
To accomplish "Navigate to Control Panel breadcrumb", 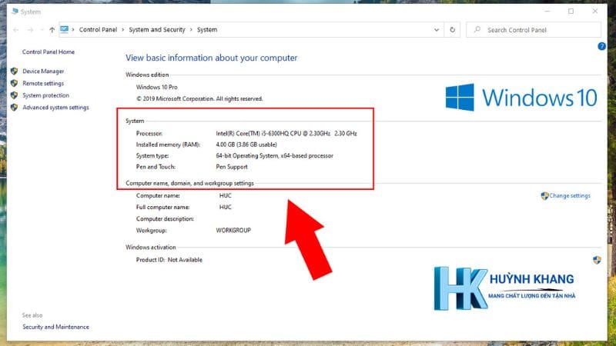I will [98, 30].
